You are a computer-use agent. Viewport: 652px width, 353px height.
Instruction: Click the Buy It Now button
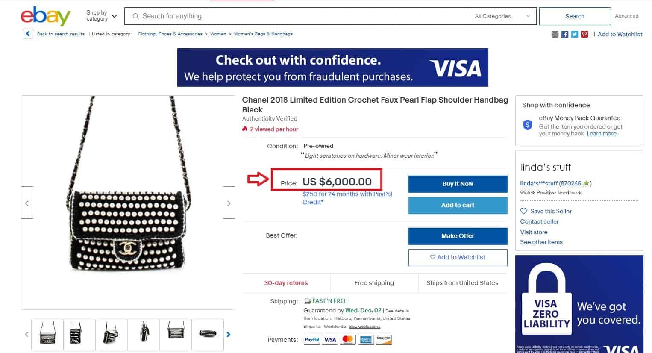[458, 184]
